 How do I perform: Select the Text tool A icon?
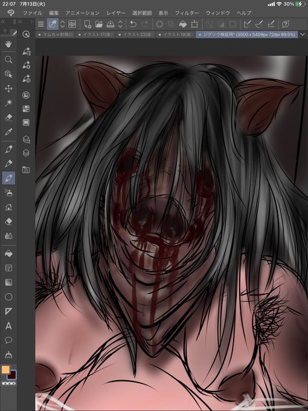(x=8, y=326)
